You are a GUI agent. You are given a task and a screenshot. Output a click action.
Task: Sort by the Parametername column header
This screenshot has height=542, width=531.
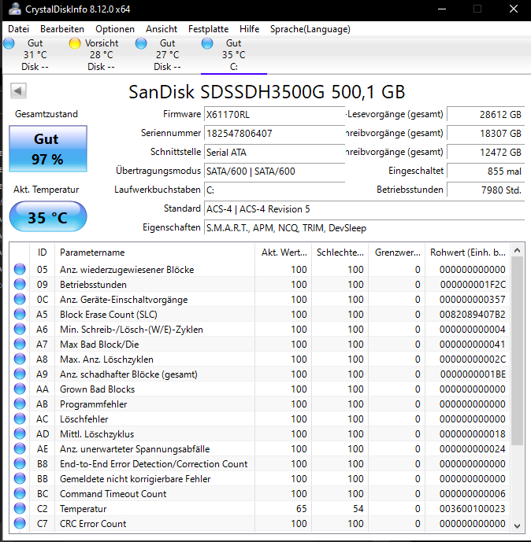click(x=154, y=253)
